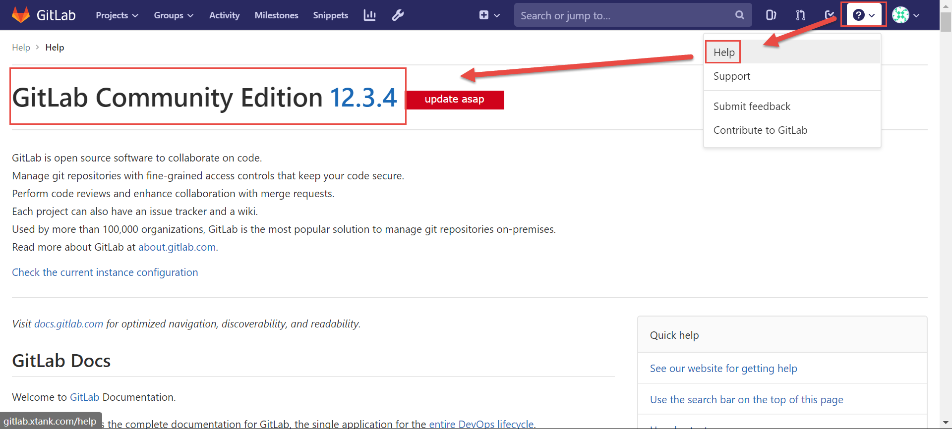Click the plus icon to create new
The image size is (952, 429).
pos(484,15)
